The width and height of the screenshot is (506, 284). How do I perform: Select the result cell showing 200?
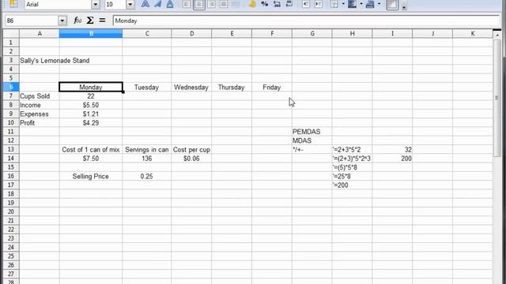pos(392,159)
